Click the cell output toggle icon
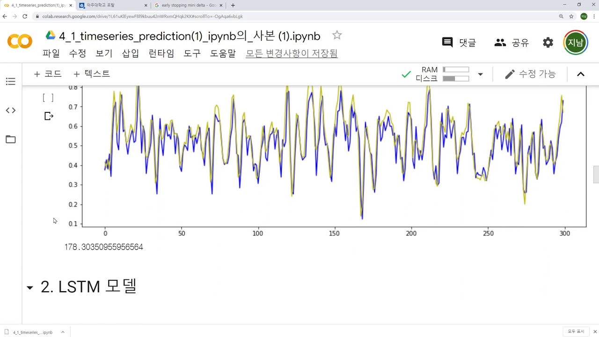599x337 pixels. pos(49,116)
